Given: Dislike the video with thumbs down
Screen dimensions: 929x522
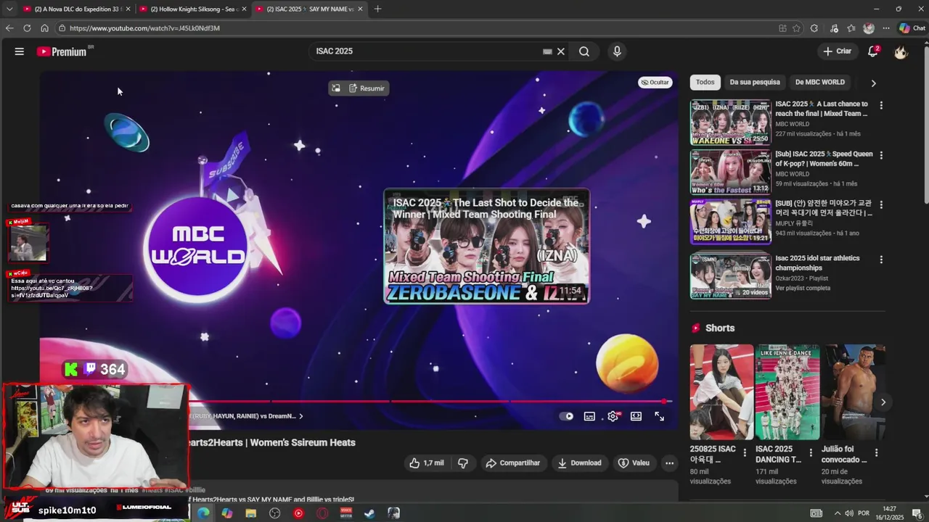Looking at the screenshot, I should [x=463, y=463].
